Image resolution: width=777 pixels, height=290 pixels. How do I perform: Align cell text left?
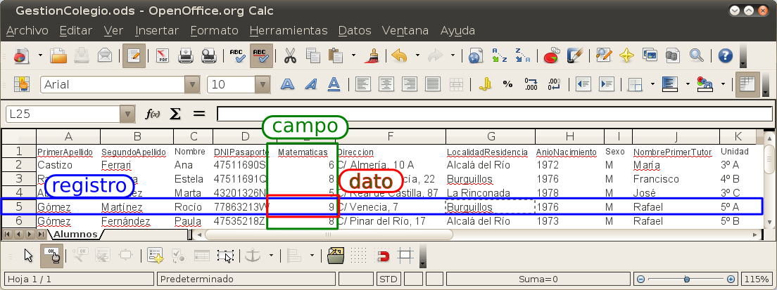coord(363,84)
